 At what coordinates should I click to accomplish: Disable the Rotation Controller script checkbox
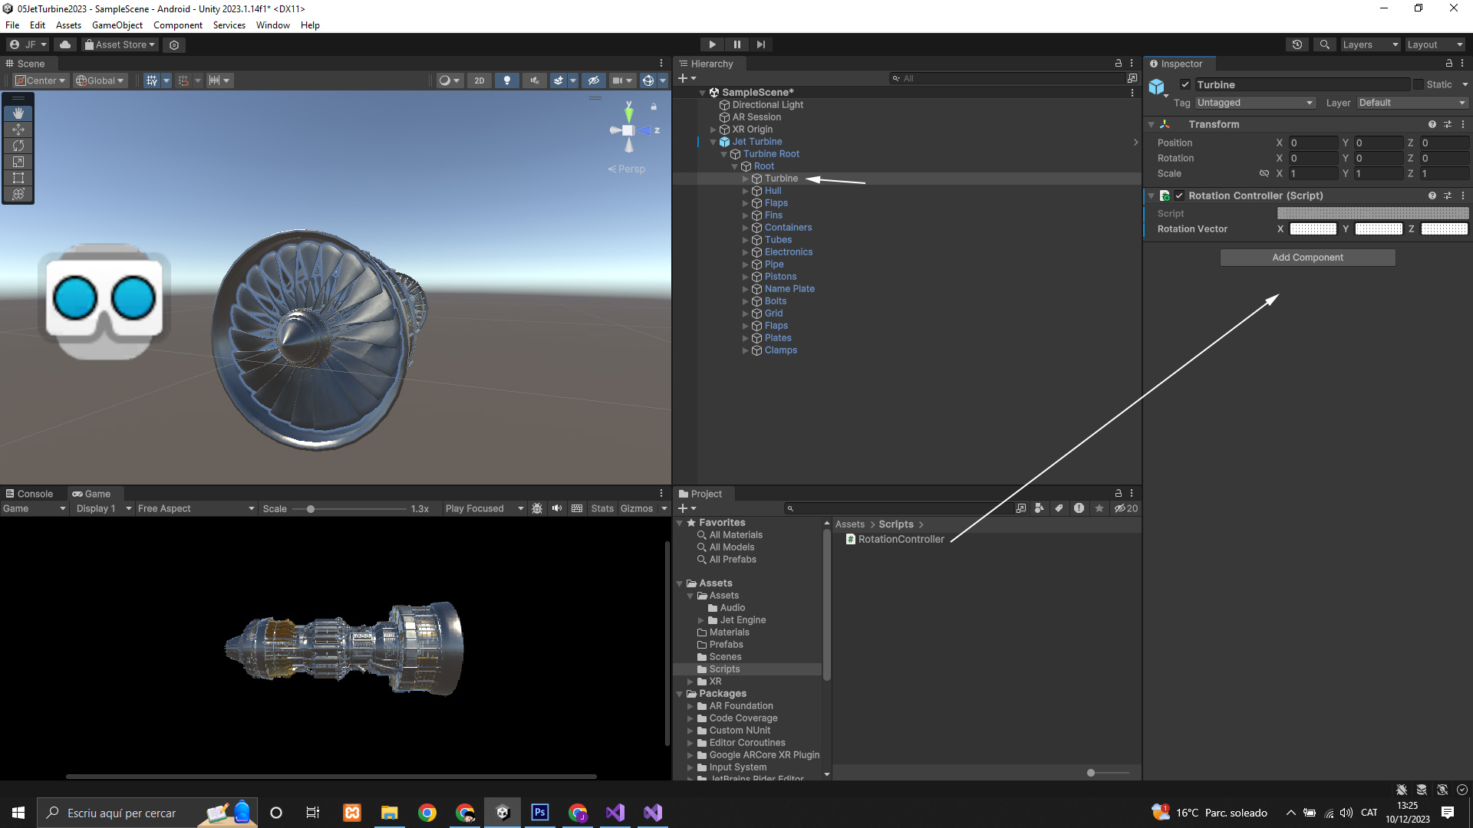click(x=1179, y=195)
